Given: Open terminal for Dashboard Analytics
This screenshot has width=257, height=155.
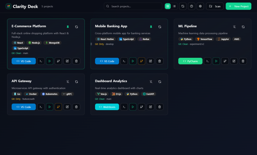Looking at the screenshot, I should pos(124,107).
